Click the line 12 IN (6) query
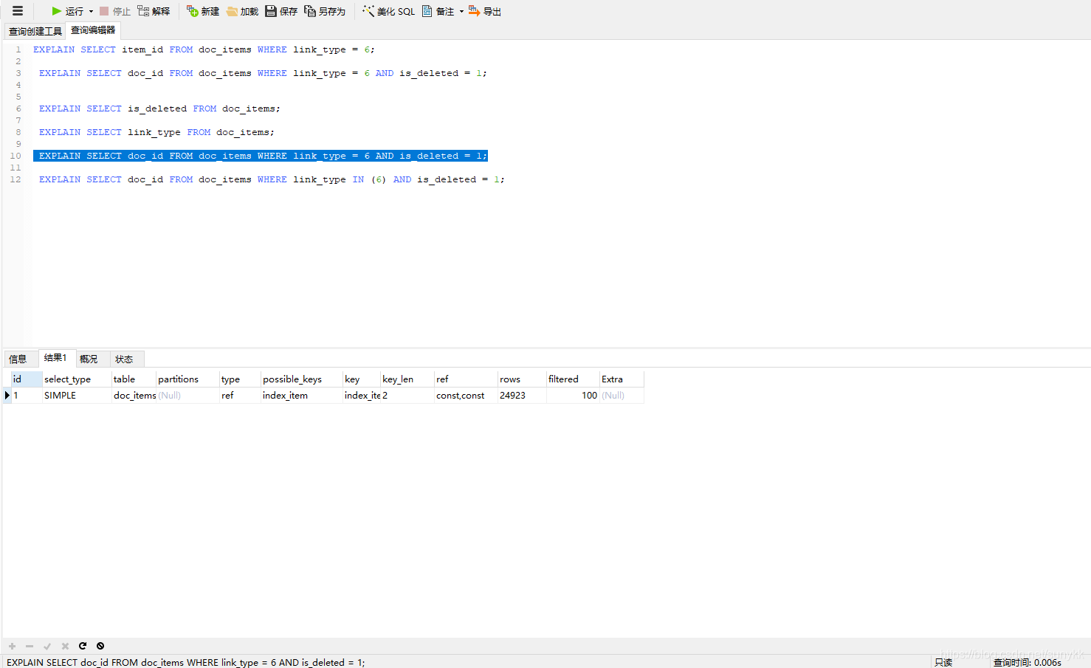 coord(272,179)
